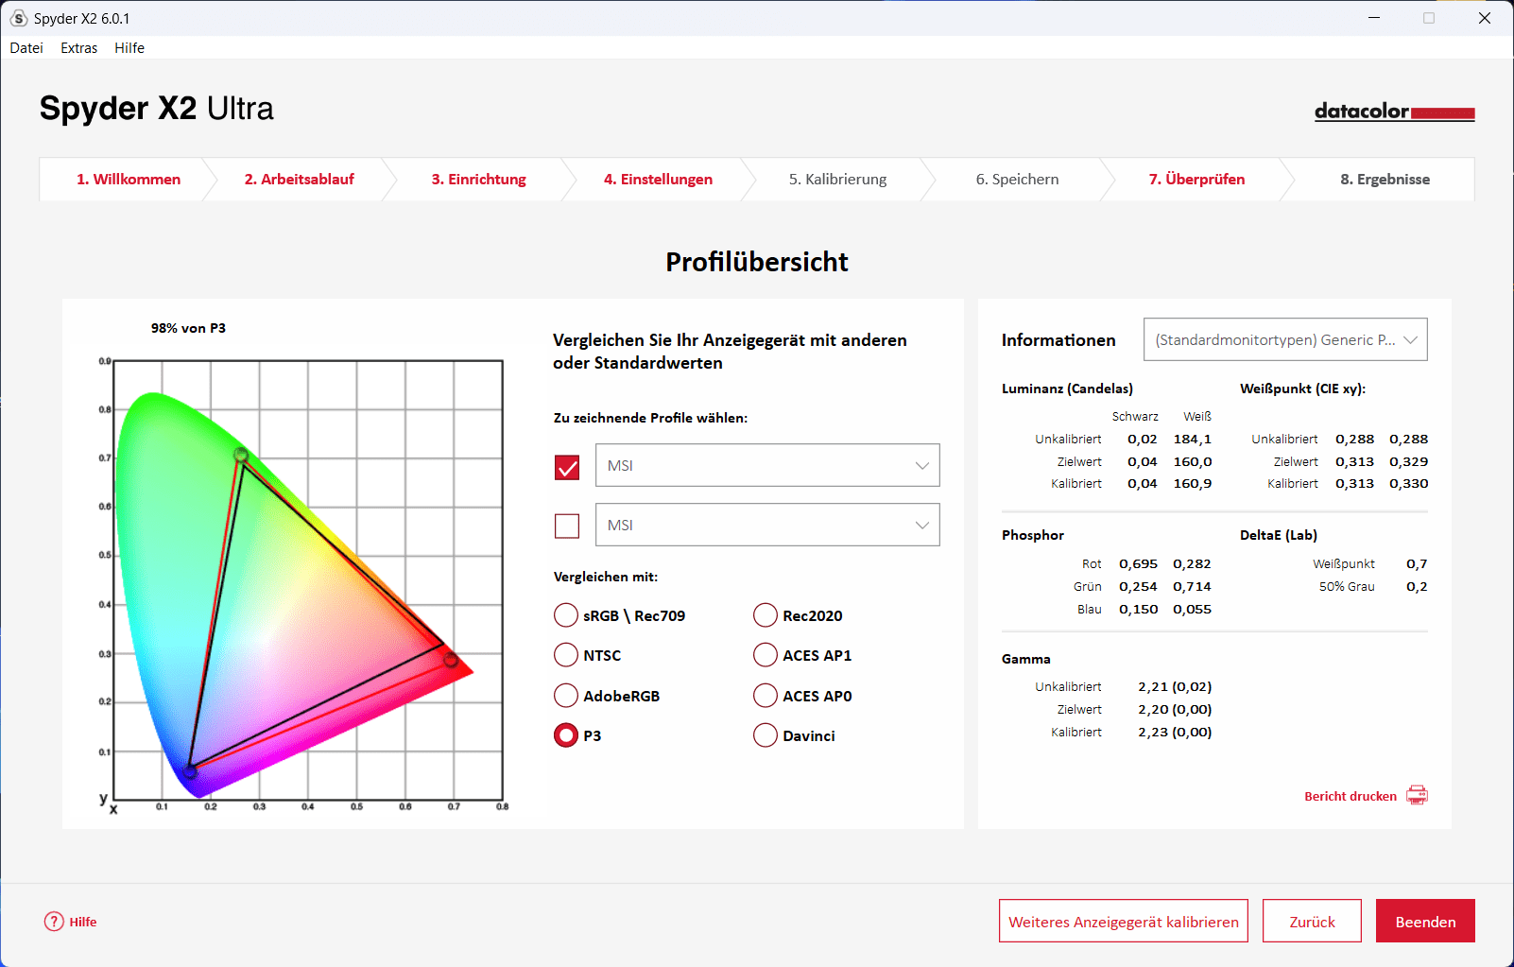Click uncalibrated white luminance value 184,1
Viewport: 1514px width, 967px height.
tap(1193, 439)
